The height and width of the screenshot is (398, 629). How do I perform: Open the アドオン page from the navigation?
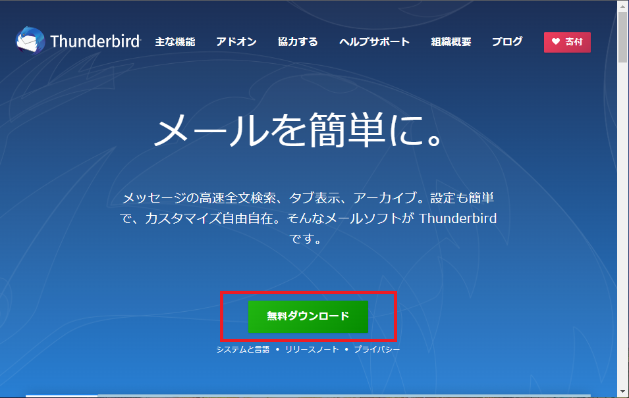236,42
